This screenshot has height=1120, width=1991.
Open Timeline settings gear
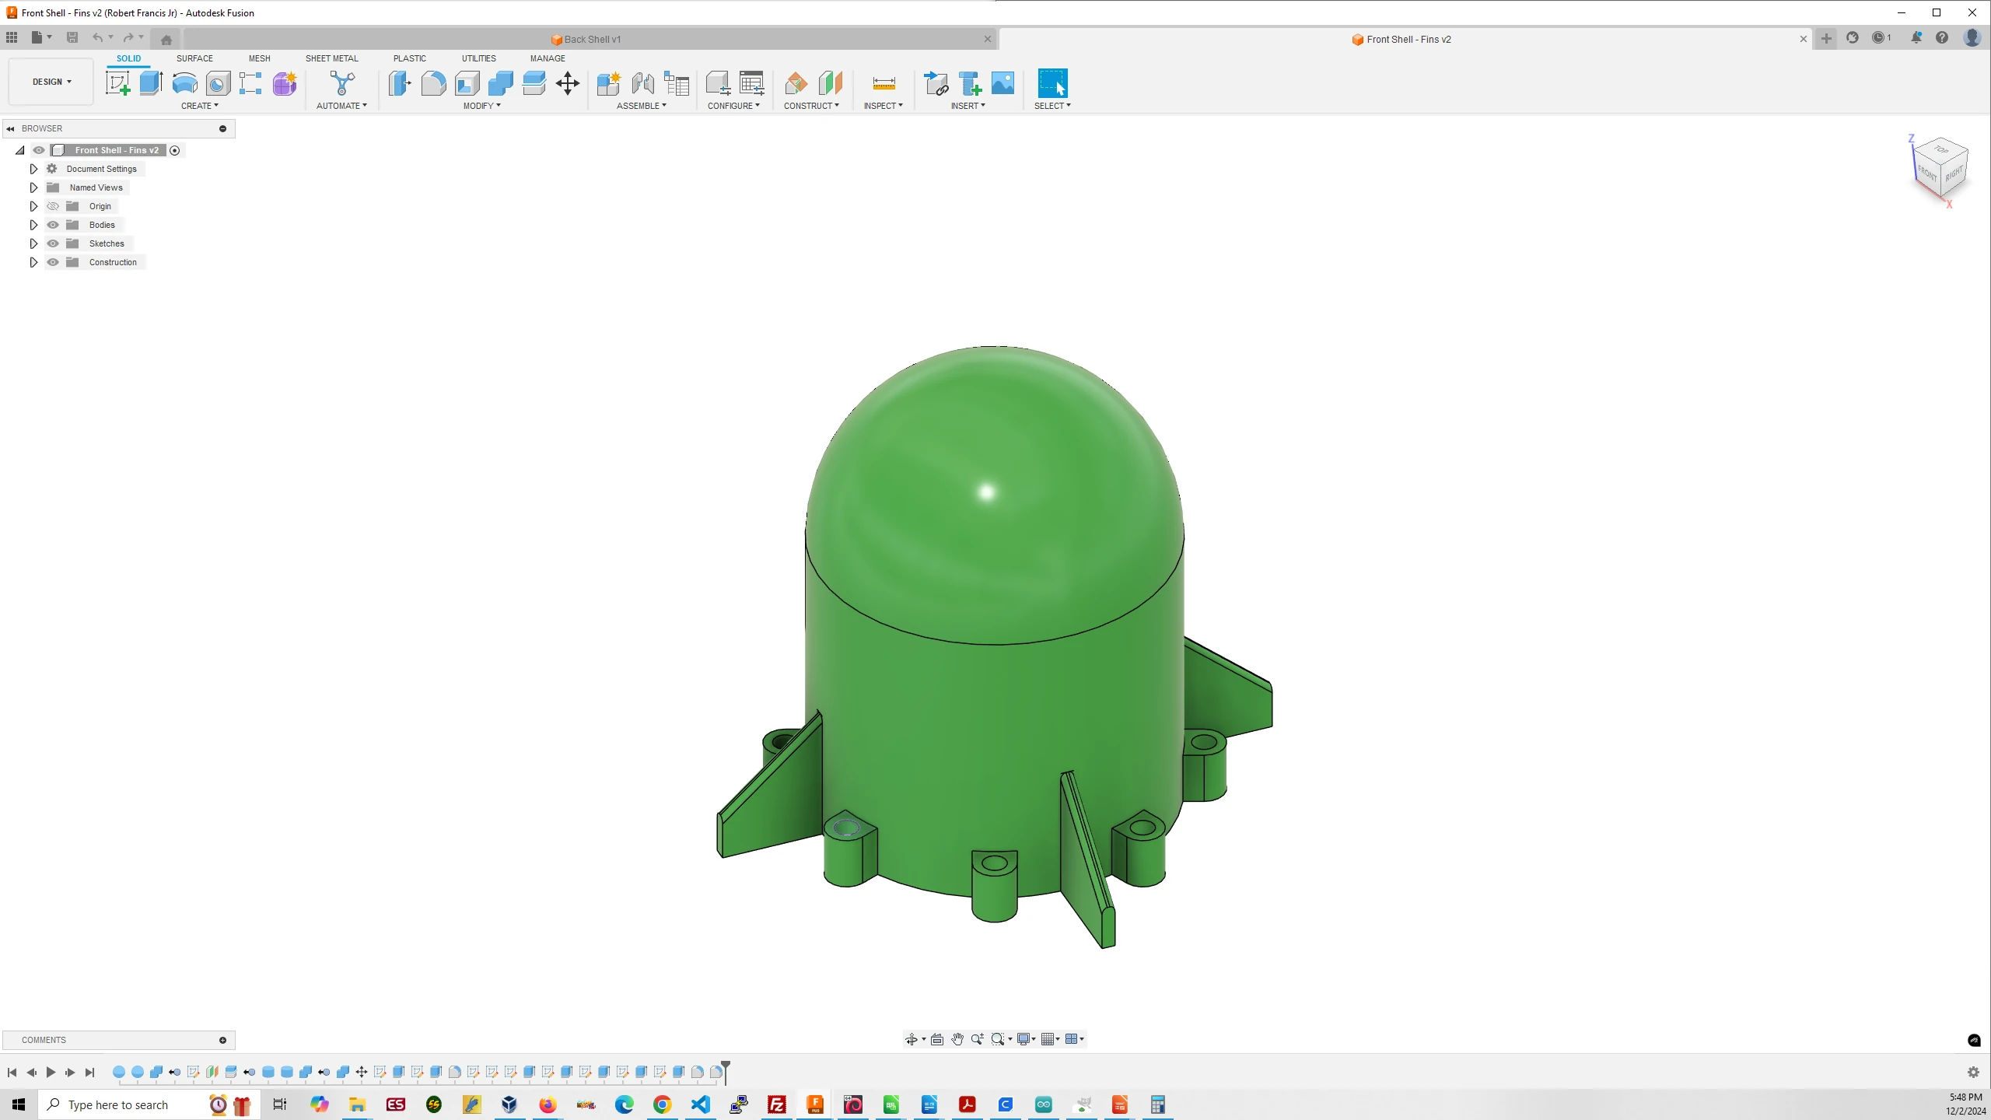pos(1973,1073)
